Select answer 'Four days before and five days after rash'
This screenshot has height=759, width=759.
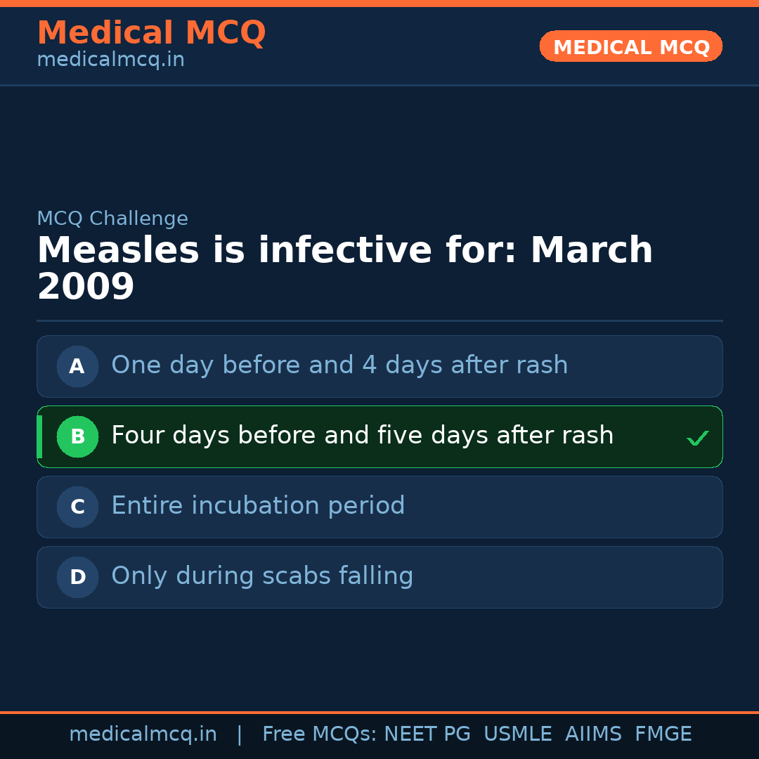tap(362, 436)
